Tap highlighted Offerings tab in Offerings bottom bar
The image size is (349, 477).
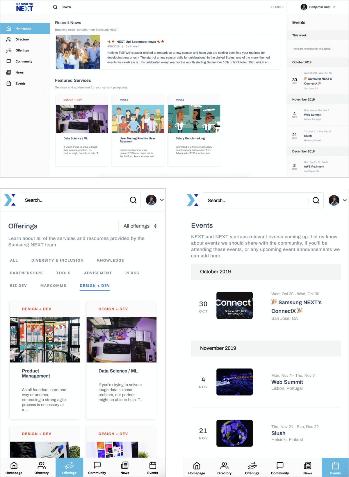[69, 467]
